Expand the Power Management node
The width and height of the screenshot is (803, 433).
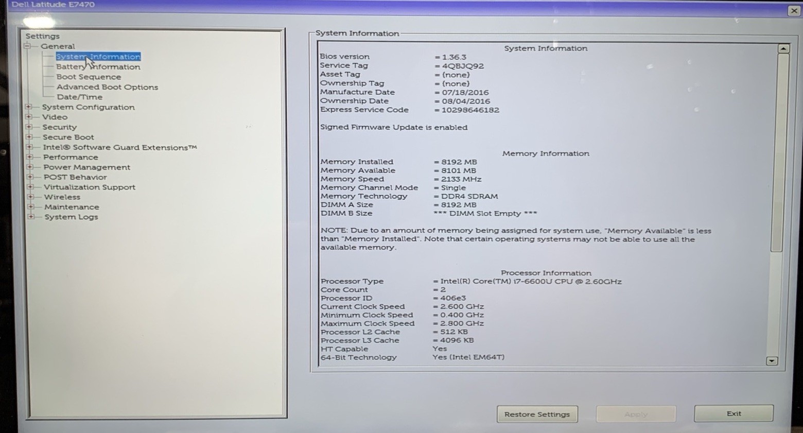coord(30,167)
